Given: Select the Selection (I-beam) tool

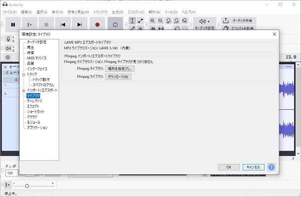Looking at the screenshot, I should [132, 21].
